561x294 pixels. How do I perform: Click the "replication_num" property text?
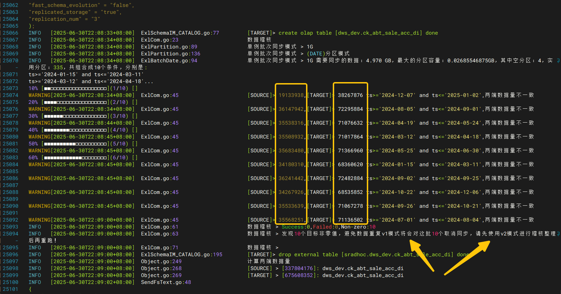[x=55, y=19]
